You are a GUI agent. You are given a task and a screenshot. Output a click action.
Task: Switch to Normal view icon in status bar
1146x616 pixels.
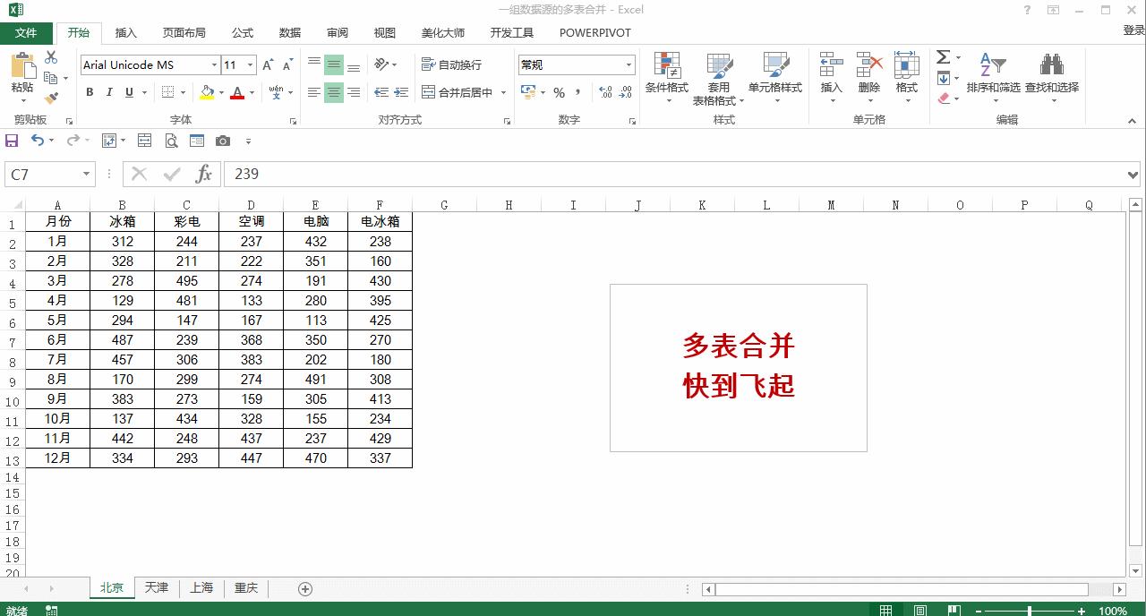(885, 611)
